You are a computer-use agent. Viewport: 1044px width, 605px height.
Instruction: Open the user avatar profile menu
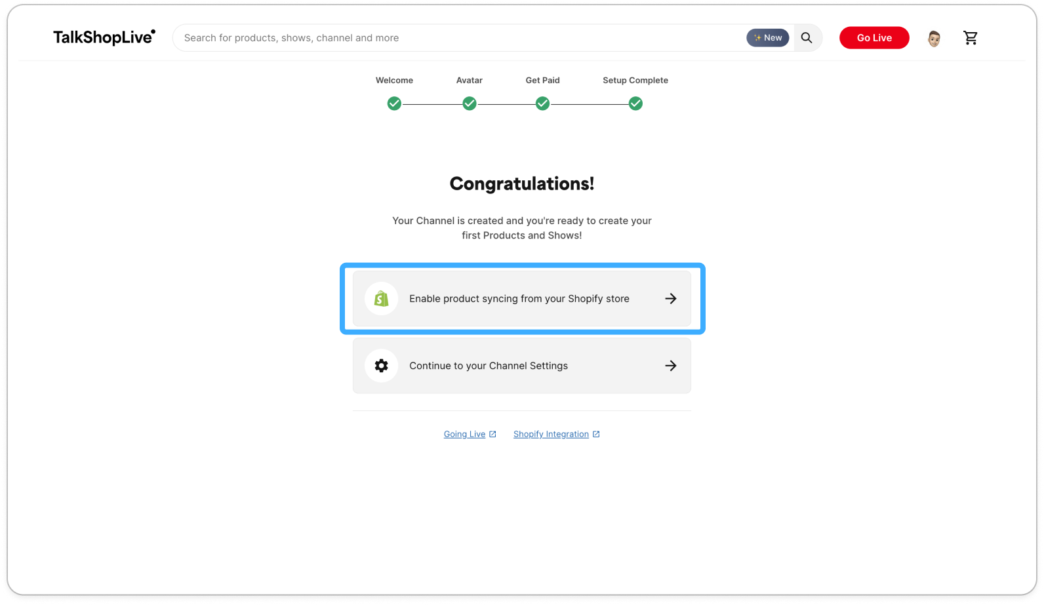click(x=934, y=38)
